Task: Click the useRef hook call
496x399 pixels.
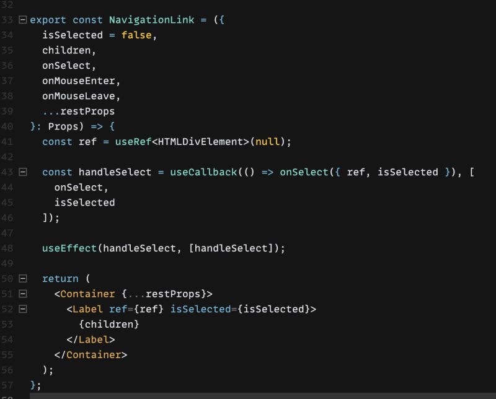Action: click(x=133, y=142)
